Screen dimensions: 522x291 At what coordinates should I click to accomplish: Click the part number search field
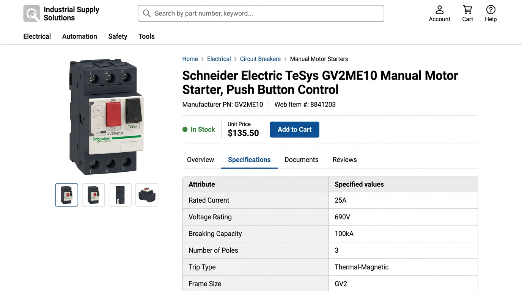pos(266,14)
